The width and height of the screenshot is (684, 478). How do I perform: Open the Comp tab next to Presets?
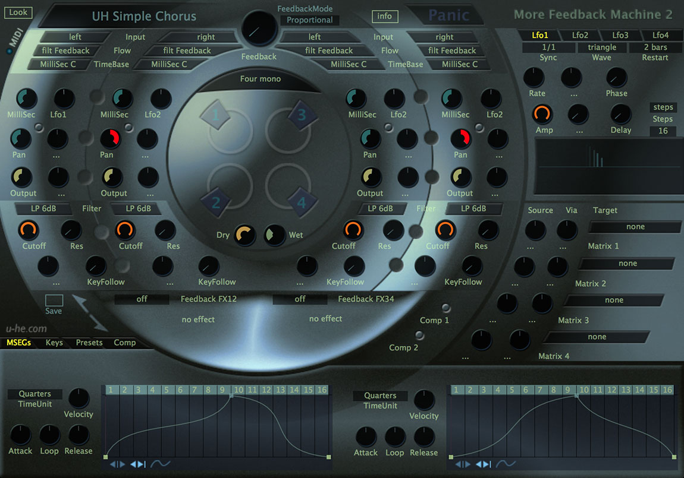[125, 343]
